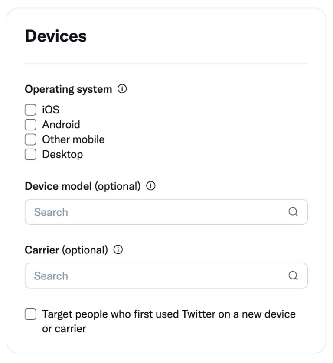Click the Device model info icon
This screenshot has width=333, height=363.
pos(151,186)
